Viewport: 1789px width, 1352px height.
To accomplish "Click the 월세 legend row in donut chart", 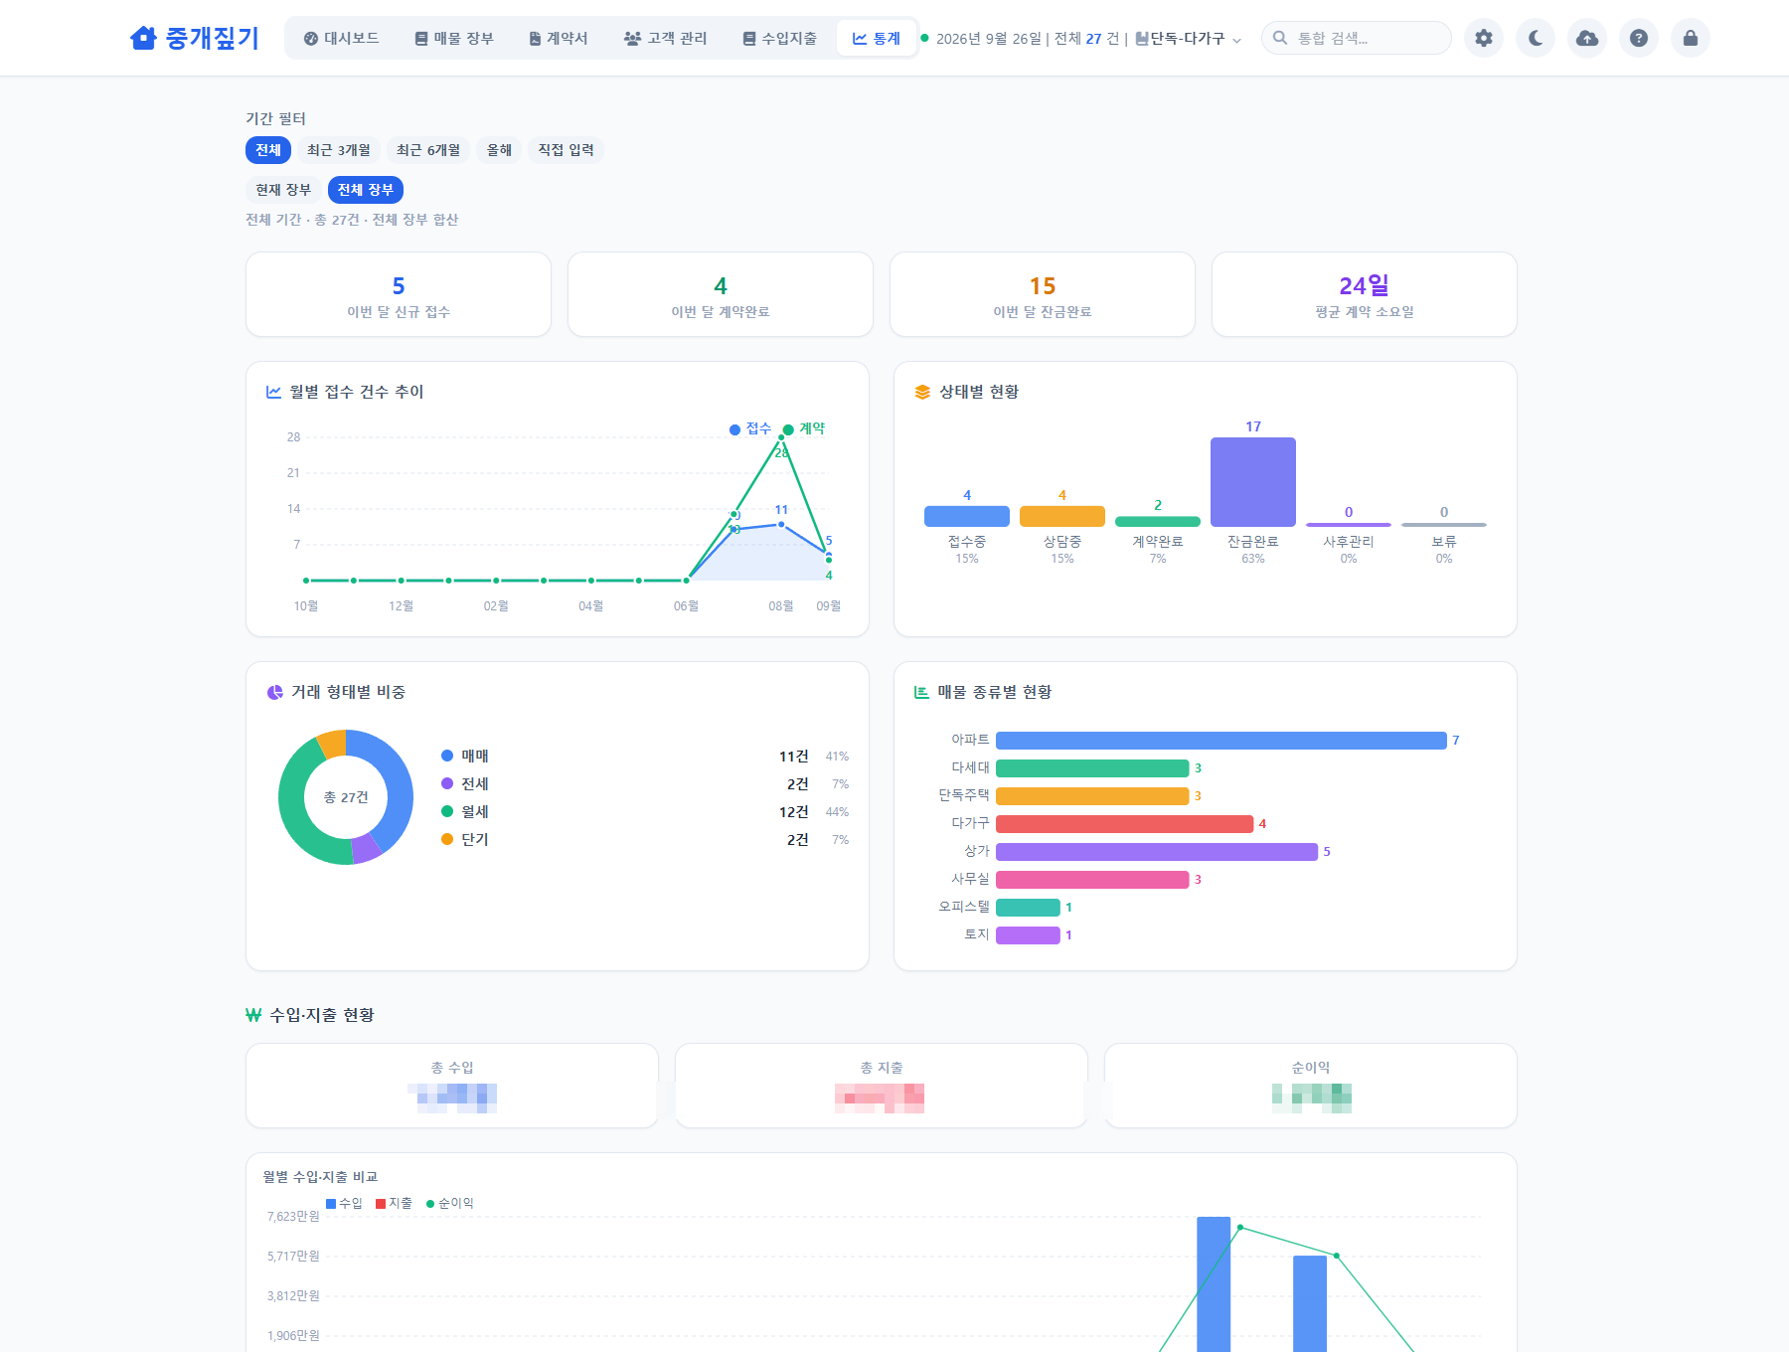I will click(645, 812).
